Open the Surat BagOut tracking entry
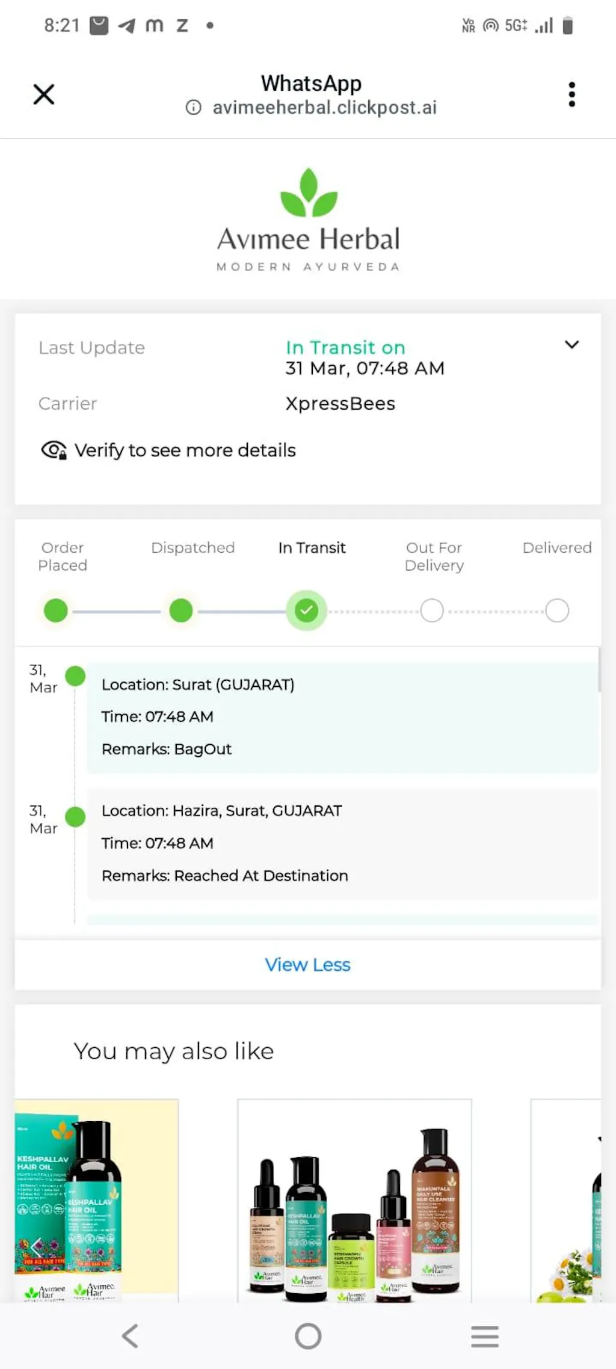The image size is (616, 1369). pyautogui.click(x=343, y=717)
